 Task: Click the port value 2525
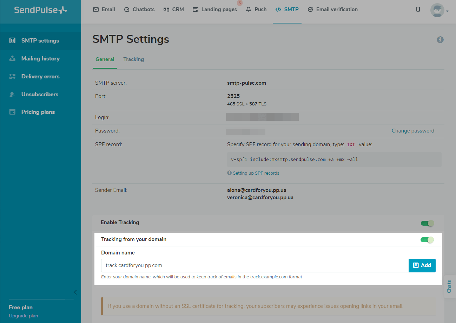point(233,96)
